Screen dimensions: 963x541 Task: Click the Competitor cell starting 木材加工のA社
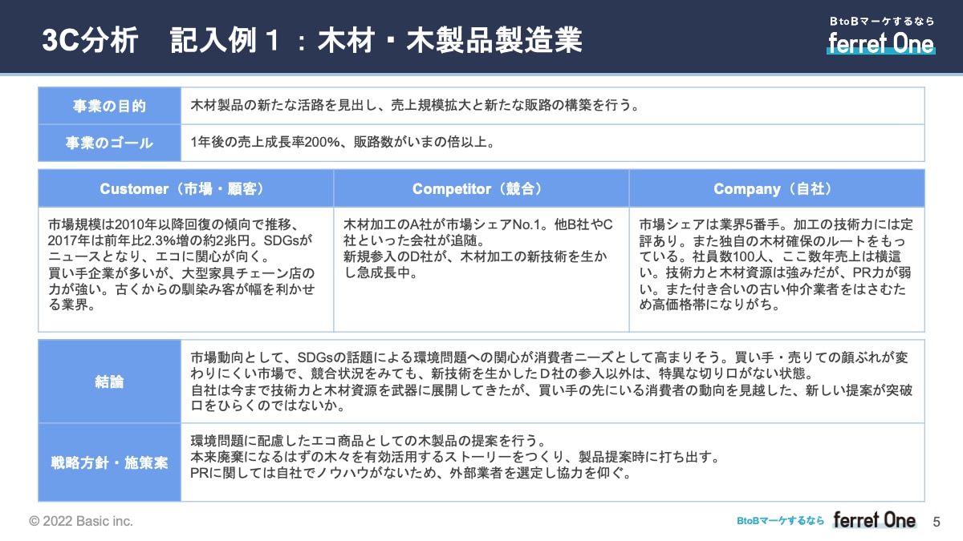(x=481, y=269)
